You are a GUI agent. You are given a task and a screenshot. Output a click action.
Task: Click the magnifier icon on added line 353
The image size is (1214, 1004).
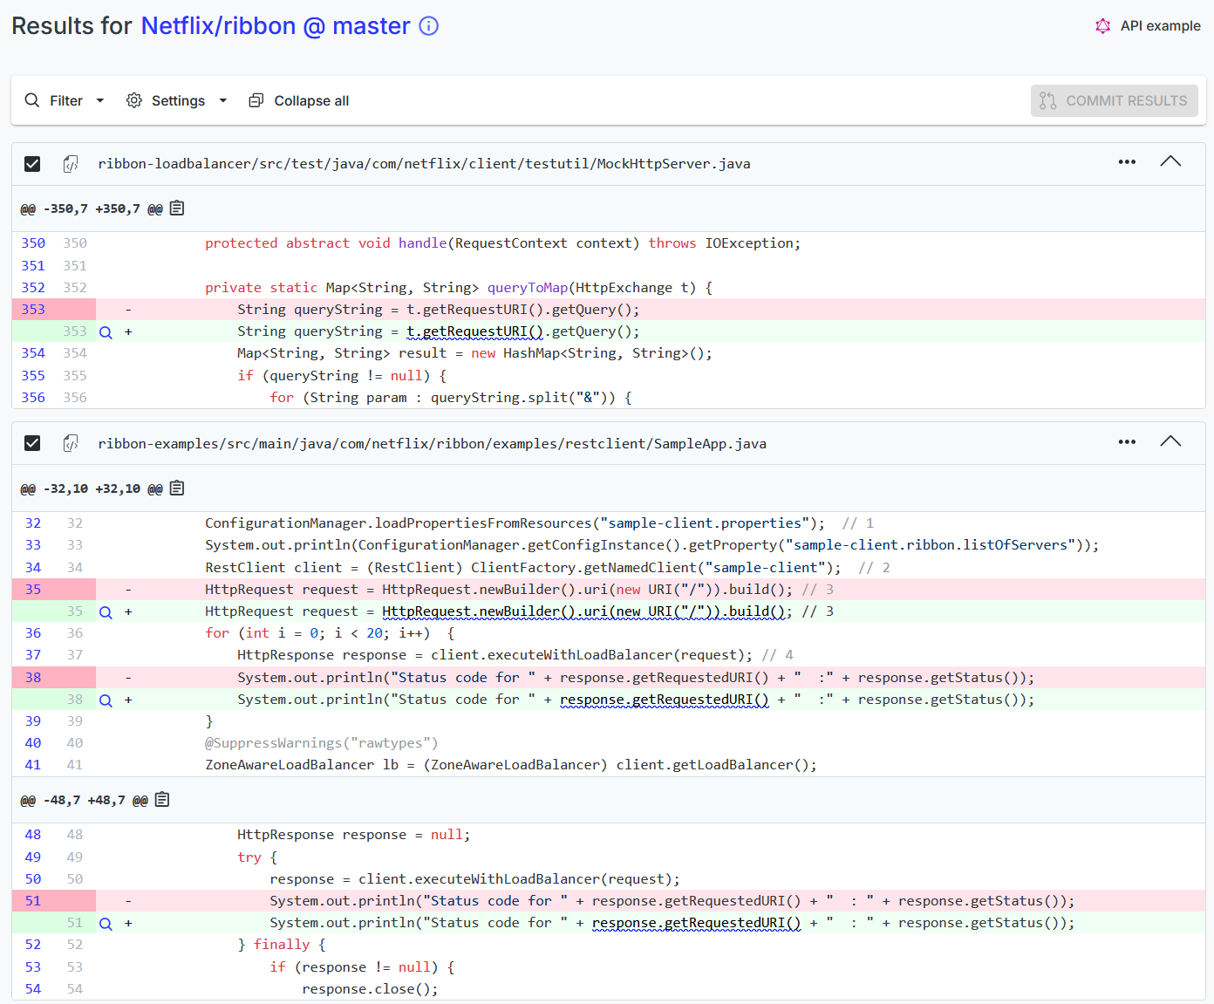[x=106, y=332]
